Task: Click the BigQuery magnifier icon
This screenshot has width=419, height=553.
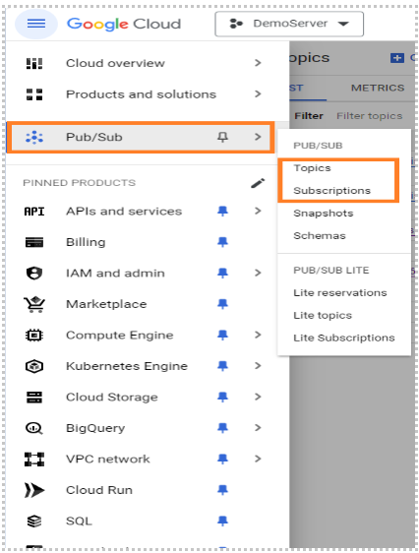Action: point(34,428)
